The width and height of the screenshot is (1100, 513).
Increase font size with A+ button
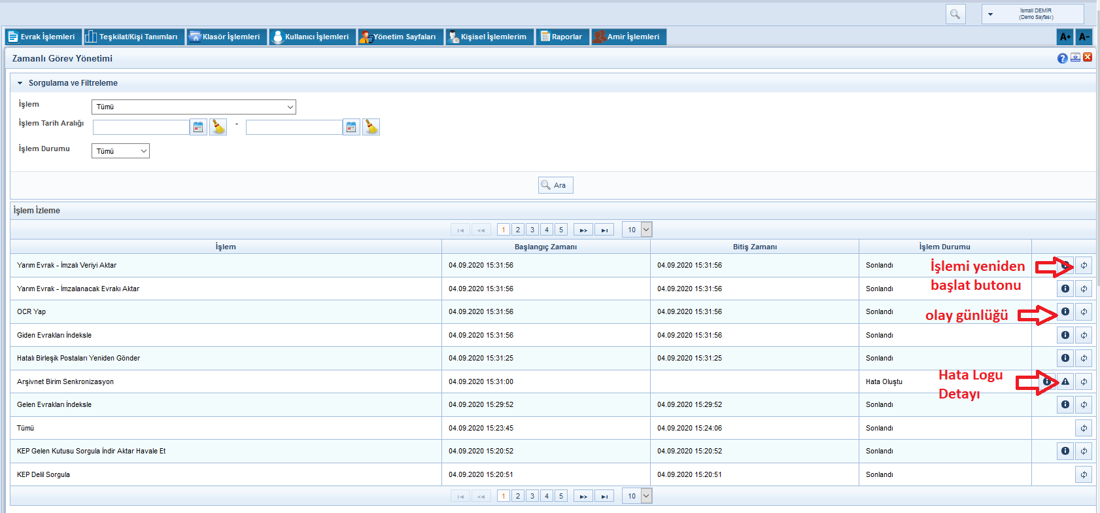click(x=1065, y=37)
